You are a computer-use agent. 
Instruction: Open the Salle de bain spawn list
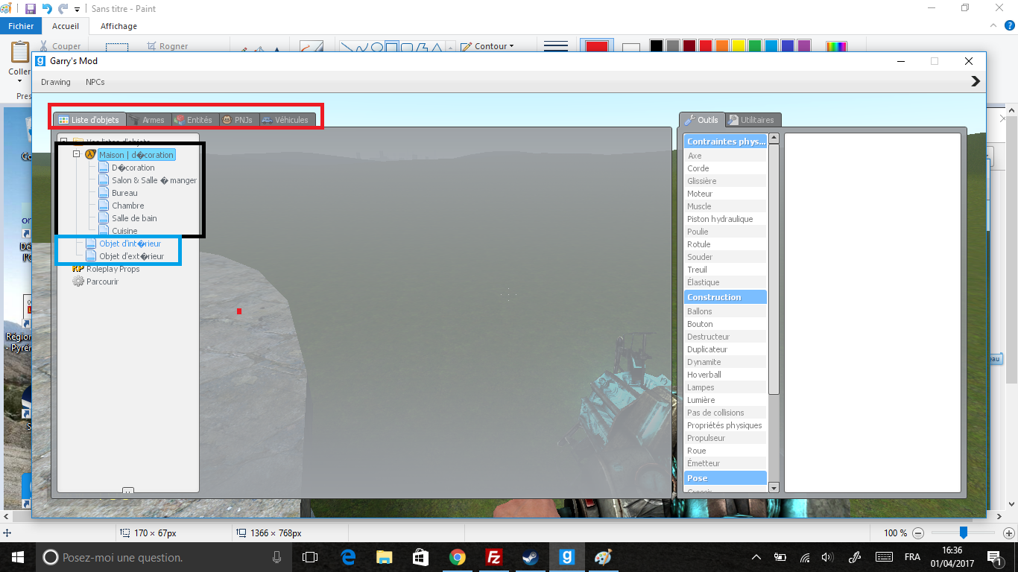coord(134,218)
